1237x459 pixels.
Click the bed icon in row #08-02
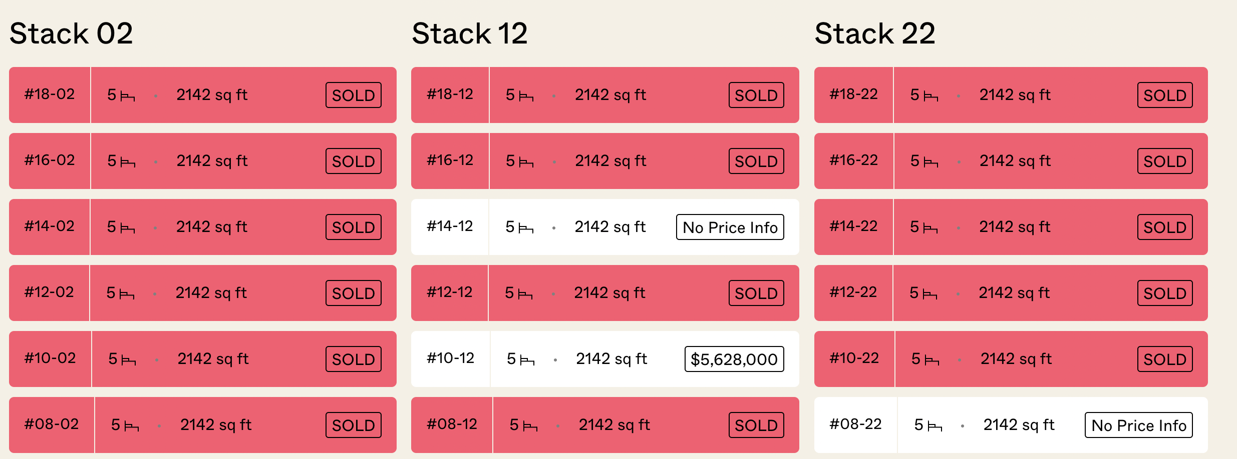[132, 426]
